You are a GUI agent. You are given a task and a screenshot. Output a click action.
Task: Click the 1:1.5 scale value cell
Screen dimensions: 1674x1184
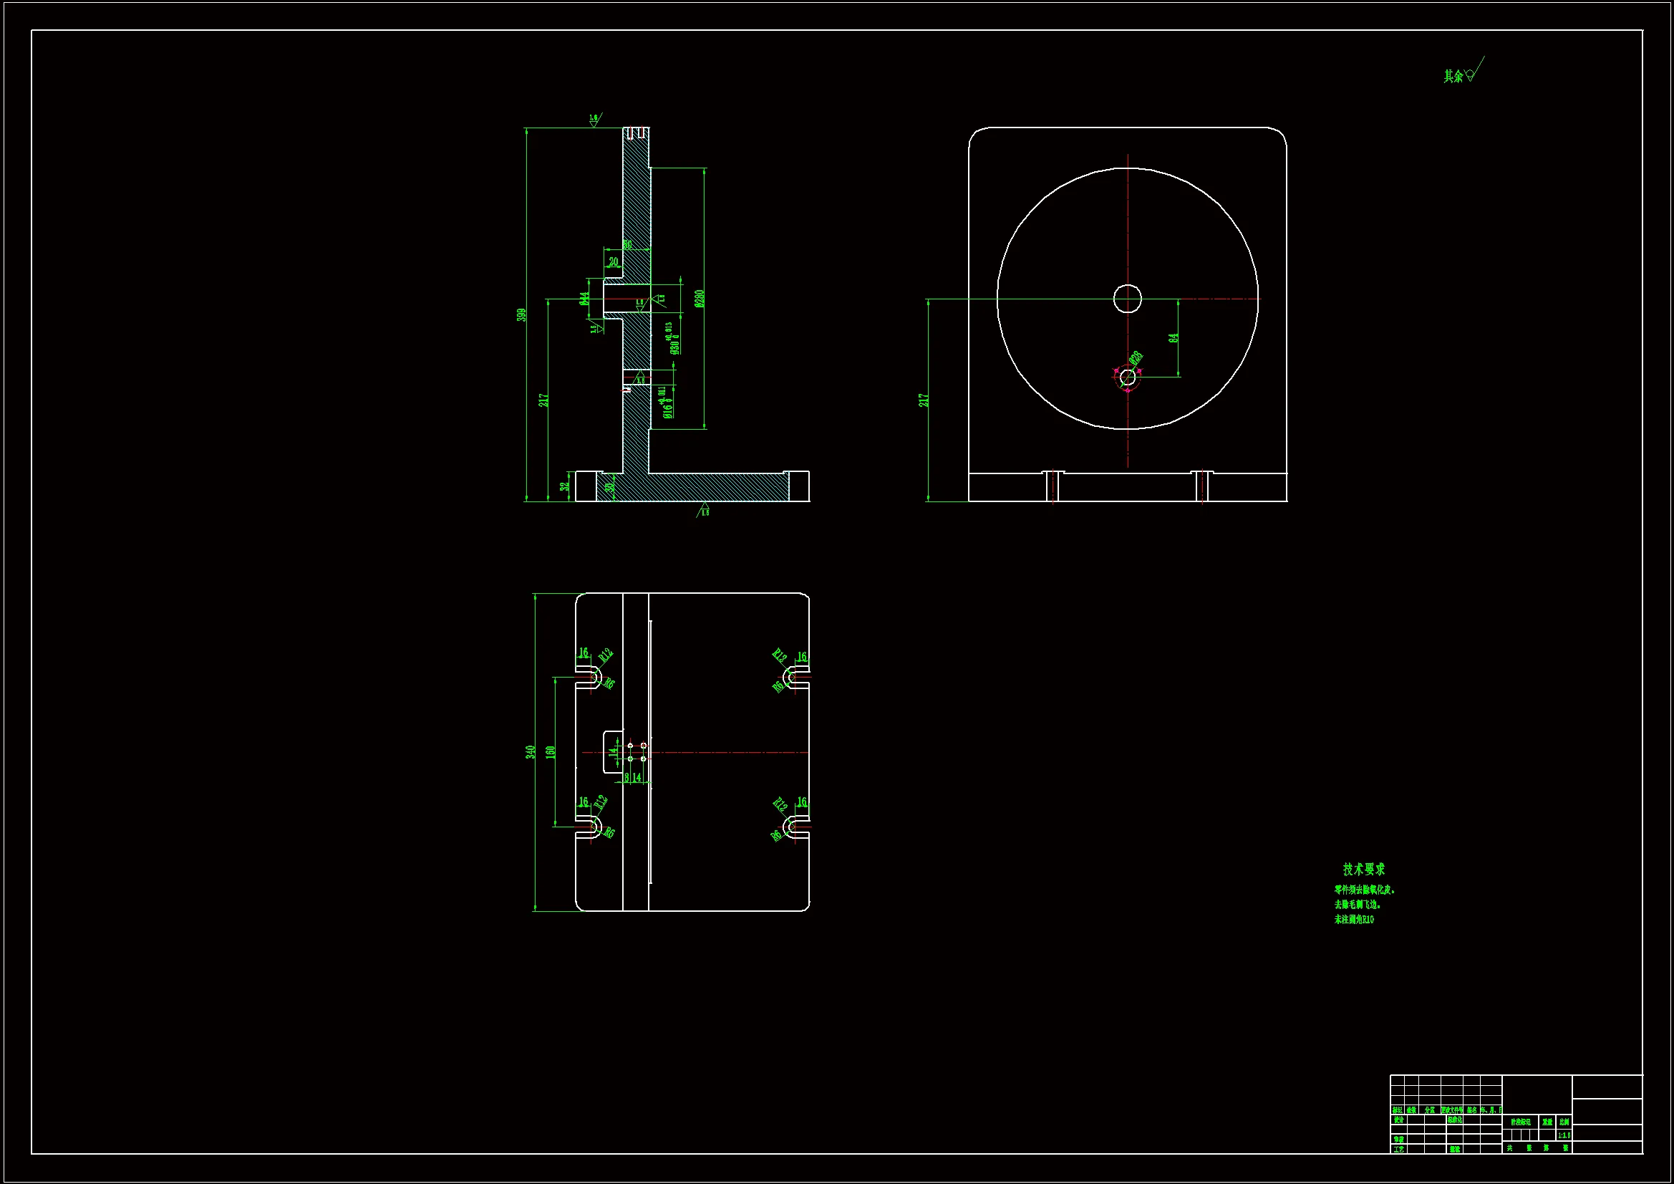(1564, 1136)
